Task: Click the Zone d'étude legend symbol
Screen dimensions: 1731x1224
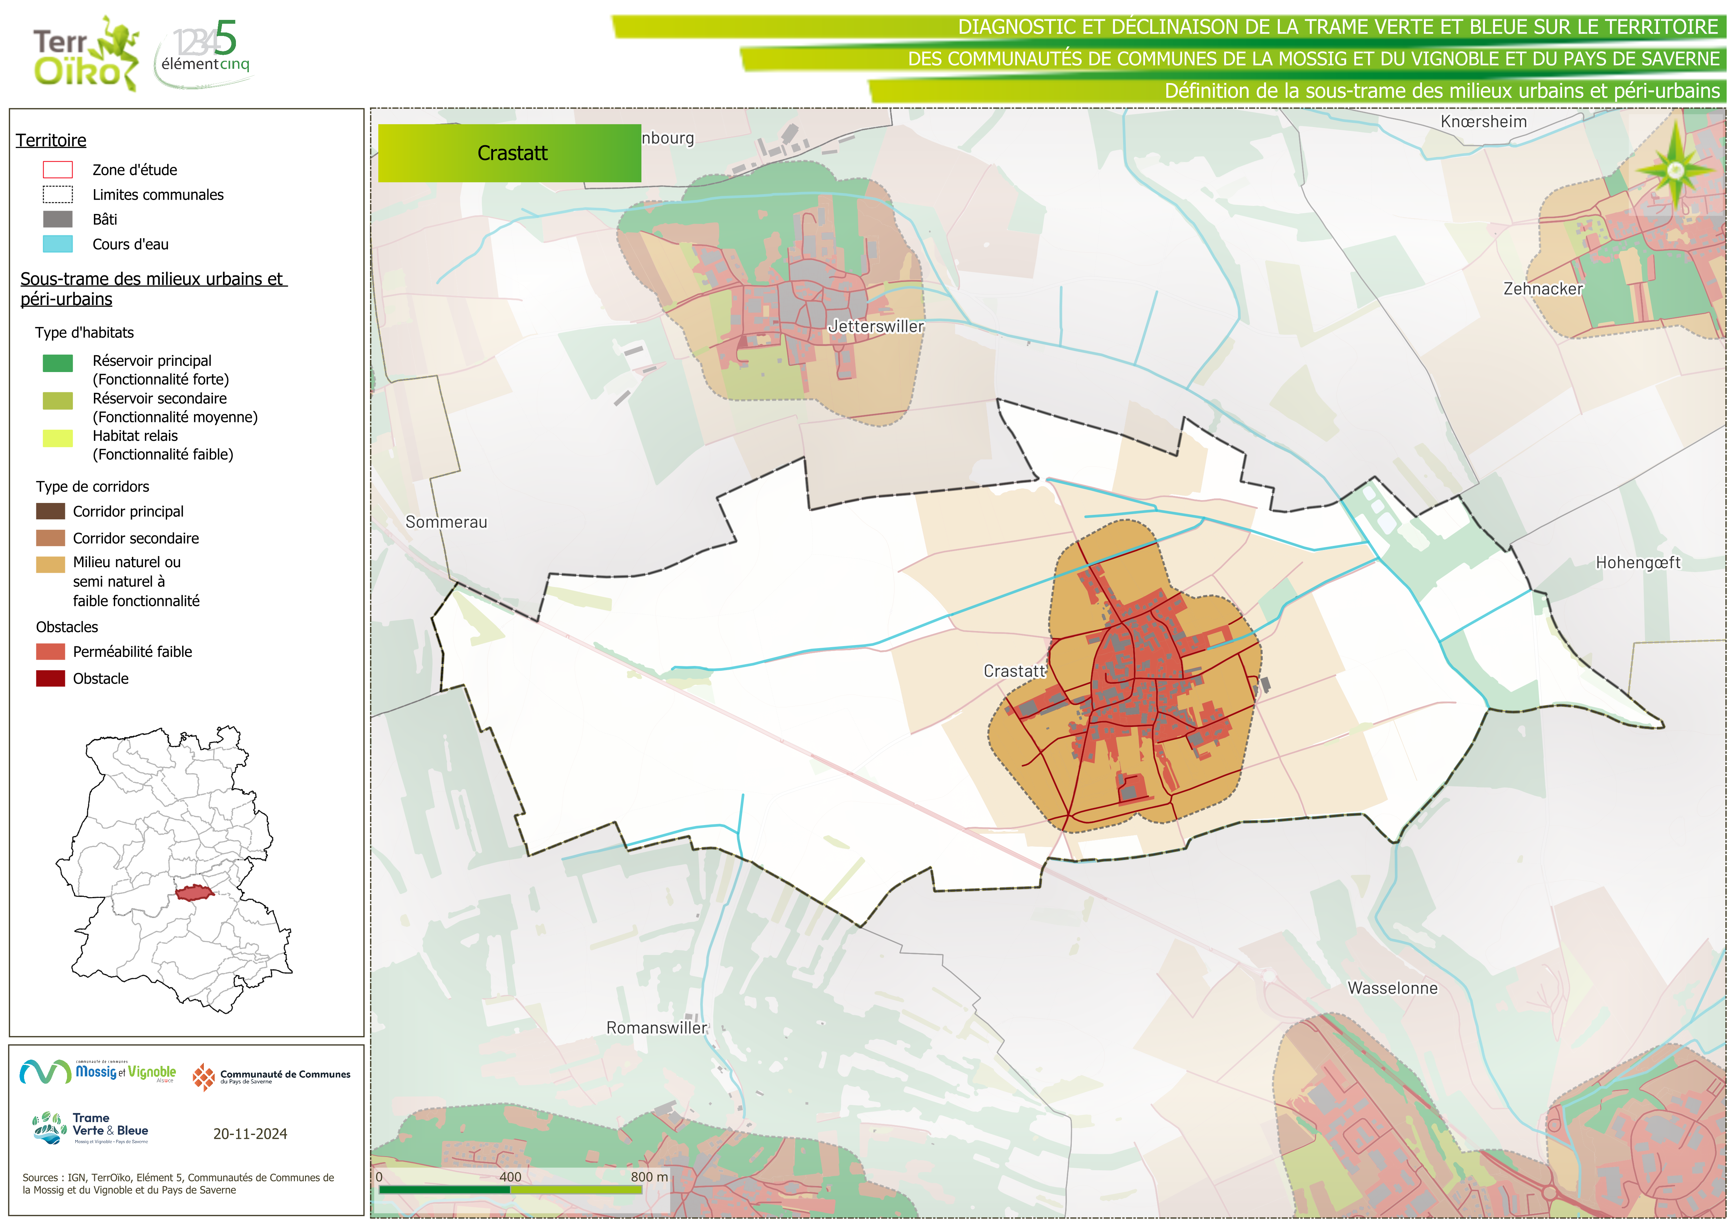Action: [x=58, y=170]
